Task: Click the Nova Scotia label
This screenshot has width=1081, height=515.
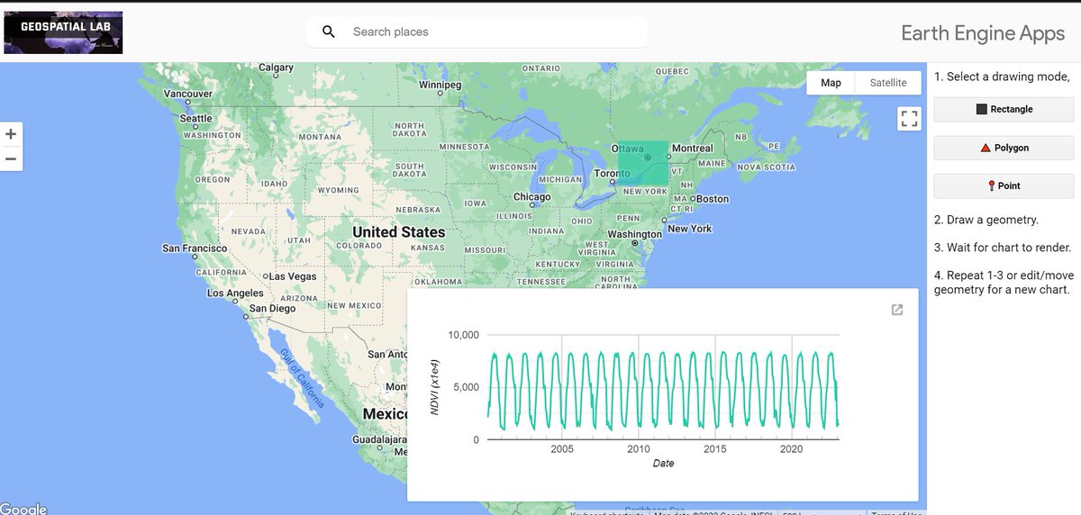Action: (767, 167)
